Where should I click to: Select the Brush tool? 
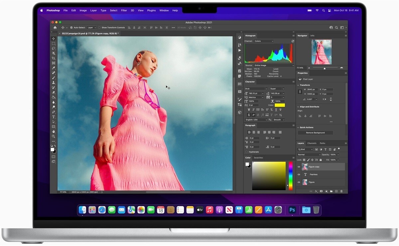pyautogui.click(x=54, y=77)
